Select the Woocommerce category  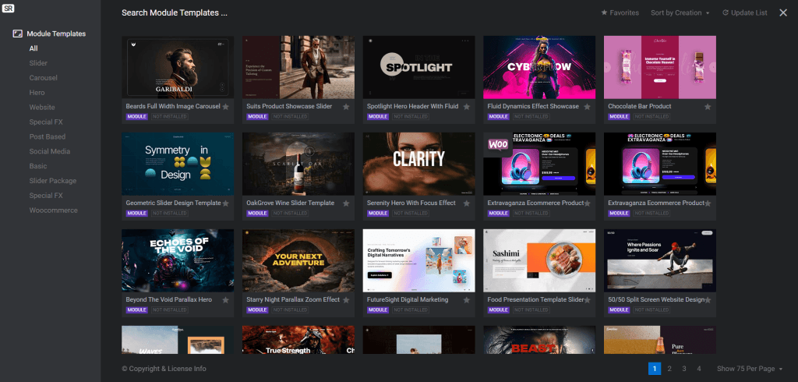point(54,210)
